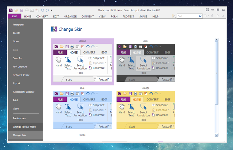Click inside the Find input field
The height and width of the screenshot is (150, 233).
pos(187,16)
